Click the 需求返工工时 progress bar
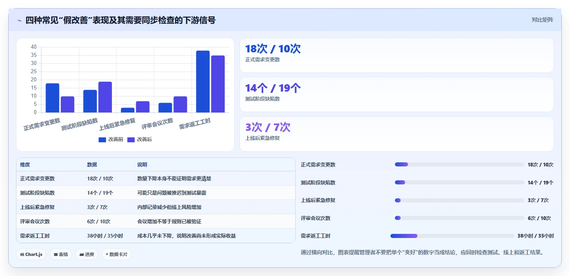This screenshot has height=276, width=570. pyautogui.click(x=452, y=236)
